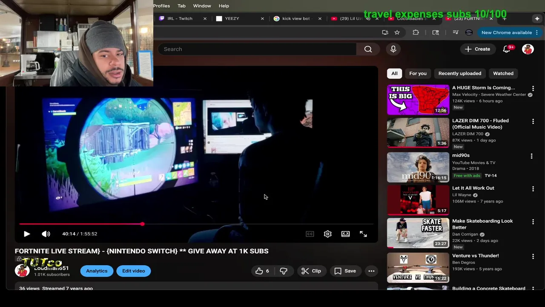Close the YEEZY tab
Image resolution: width=545 pixels, height=307 pixels.
click(262, 19)
